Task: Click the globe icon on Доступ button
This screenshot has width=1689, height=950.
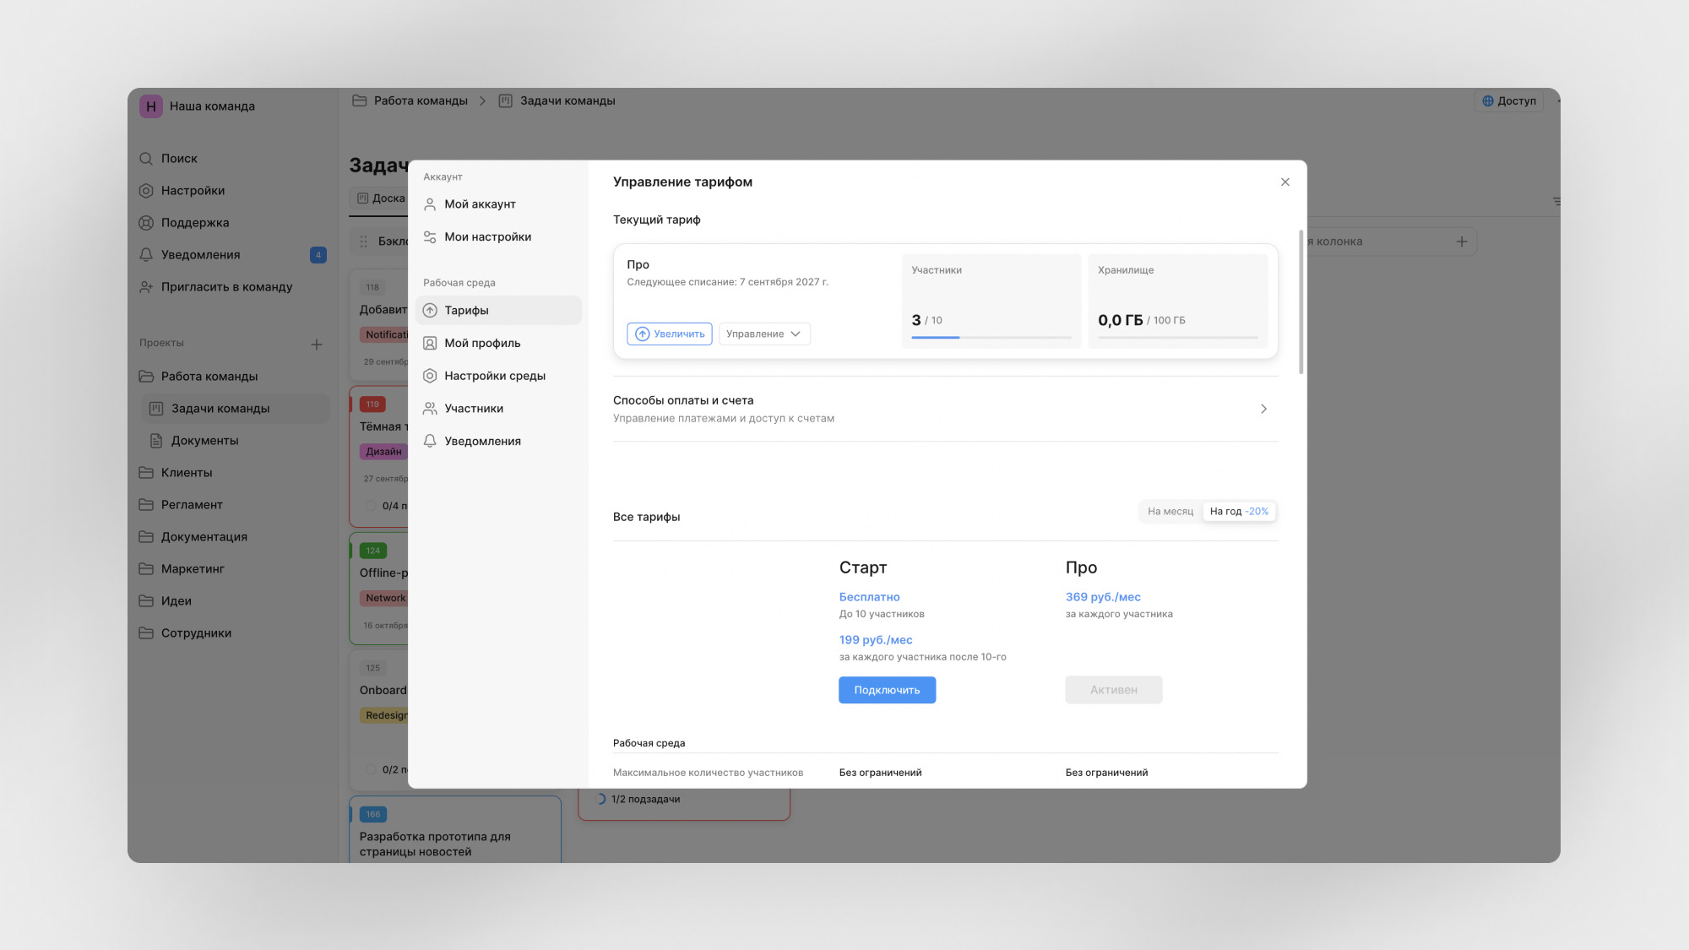Action: [x=1488, y=100]
